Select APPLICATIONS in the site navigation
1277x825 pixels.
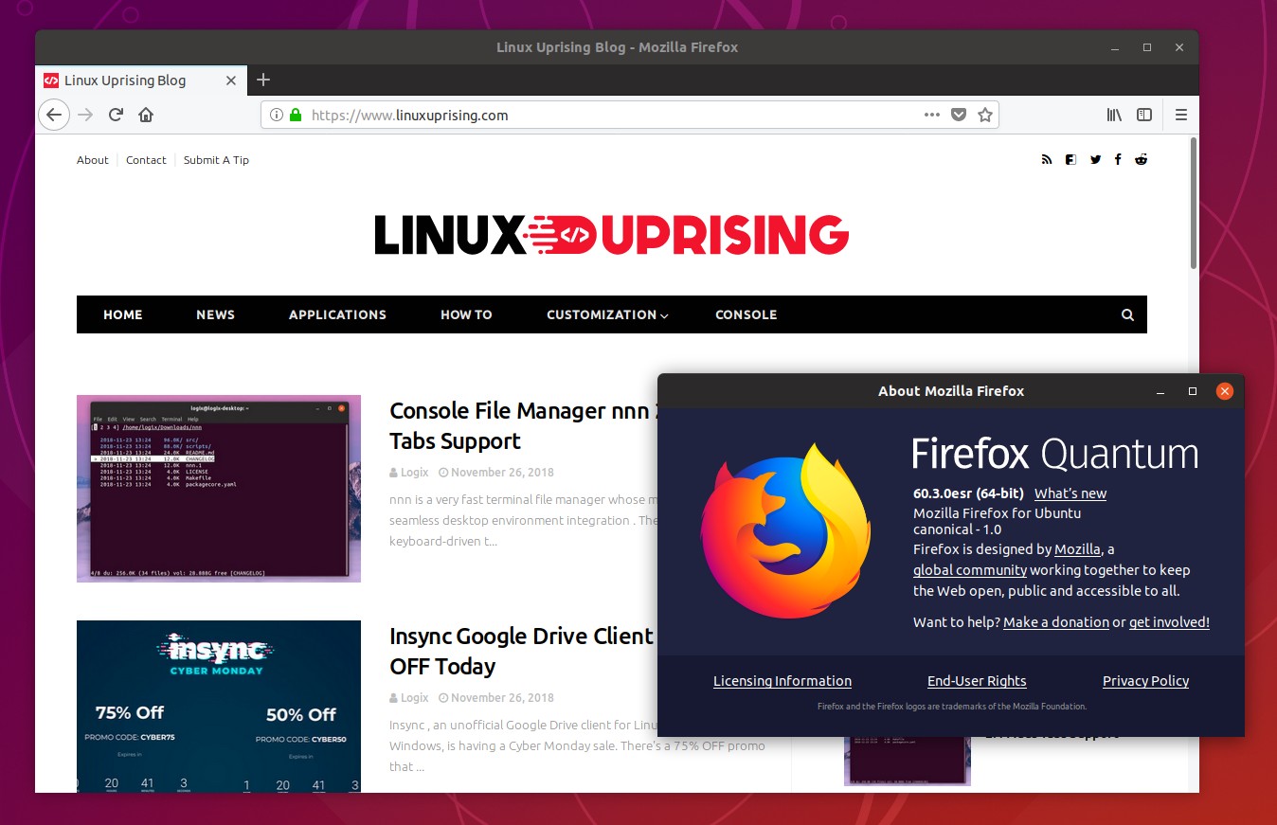coord(337,314)
